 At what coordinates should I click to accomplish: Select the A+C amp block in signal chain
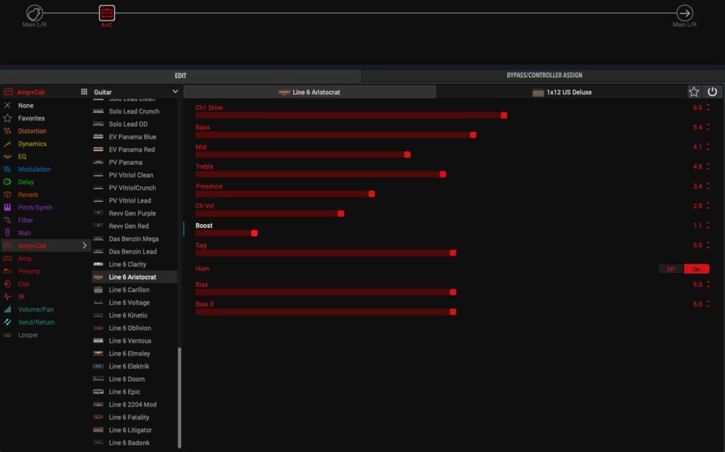(x=106, y=13)
